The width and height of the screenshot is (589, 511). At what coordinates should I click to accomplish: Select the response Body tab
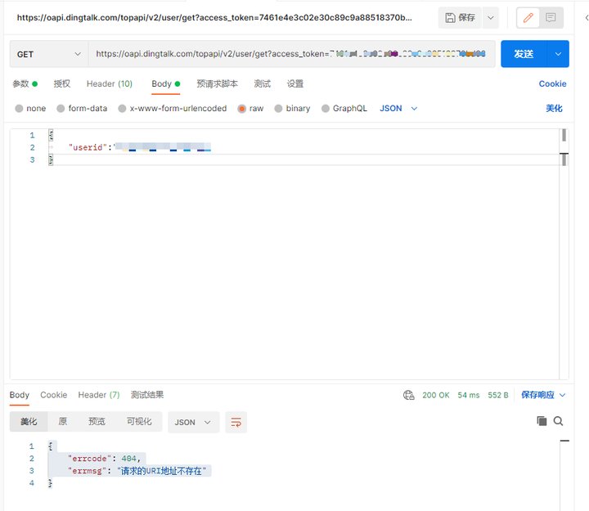19,395
